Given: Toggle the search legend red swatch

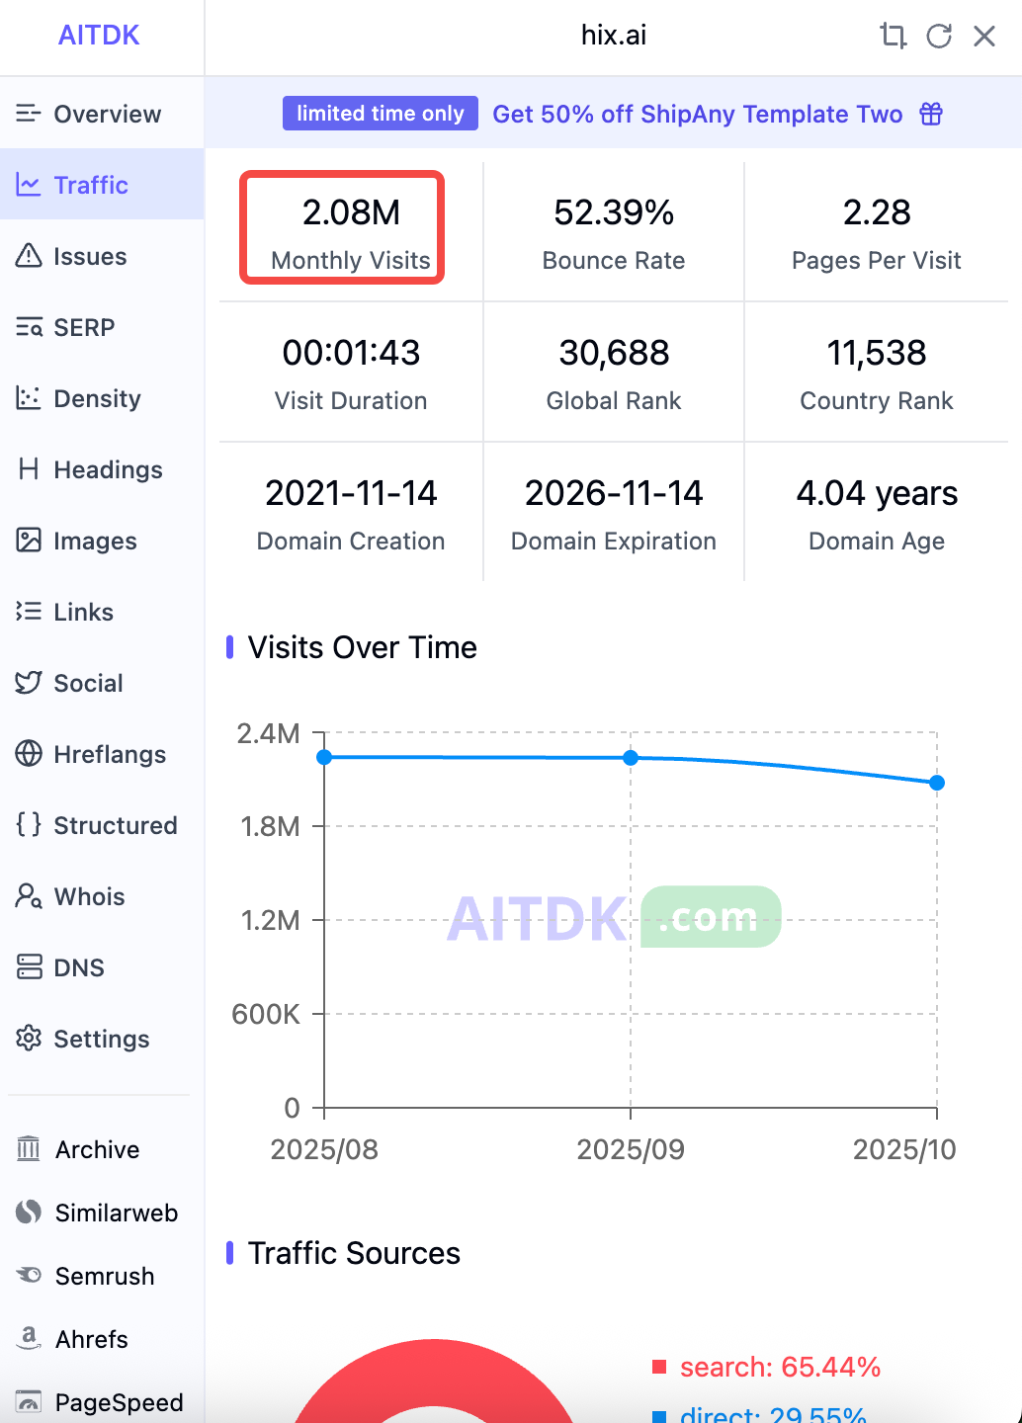Looking at the screenshot, I should pyautogui.click(x=659, y=1367).
